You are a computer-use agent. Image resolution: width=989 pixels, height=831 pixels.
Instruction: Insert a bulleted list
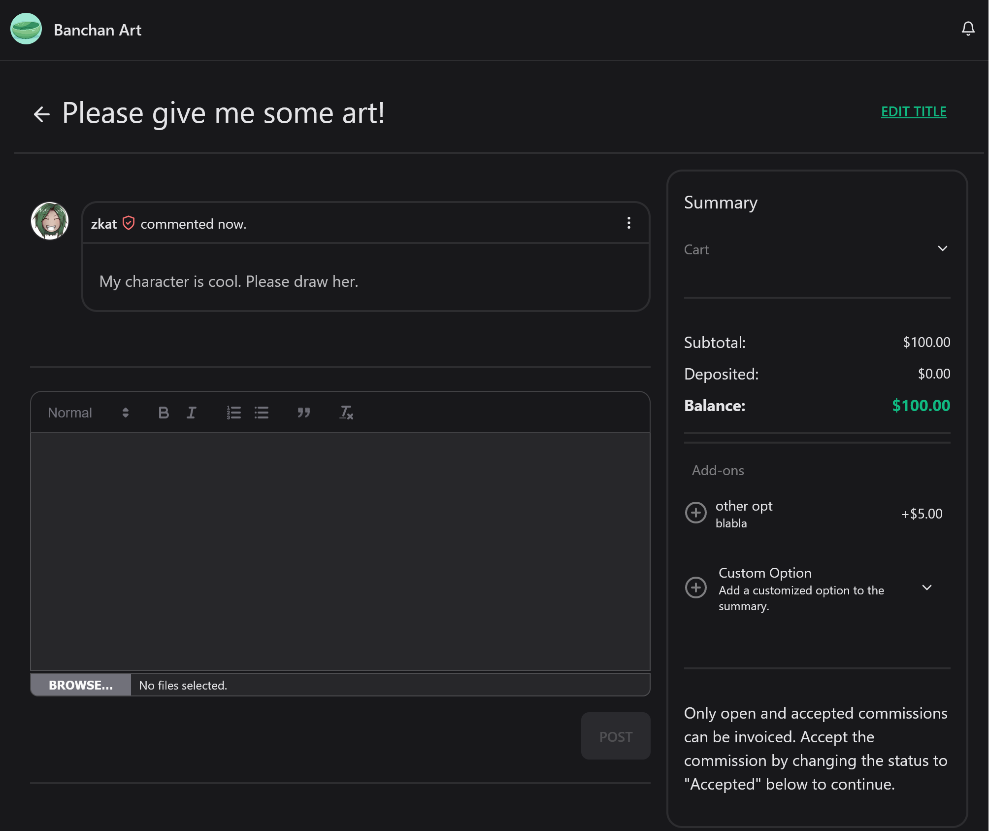click(x=262, y=413)
